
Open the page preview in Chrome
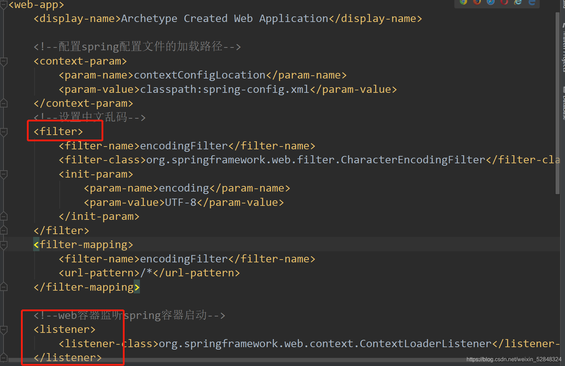click(463, 2)
